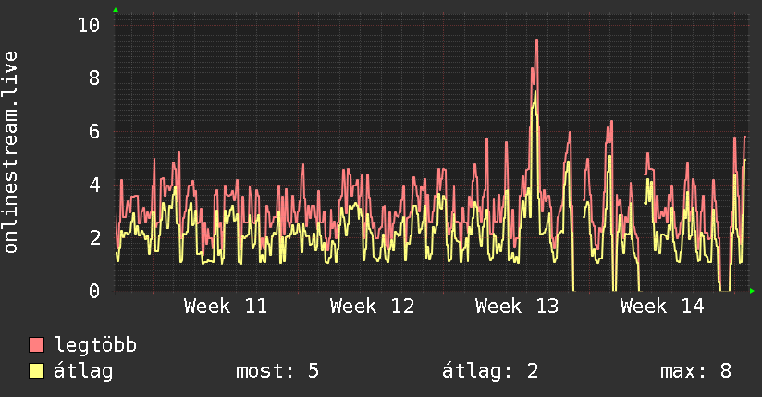
Task: Select the átlag legend label beside yellow swatch
Action: pyautogui.click(x=83, y=371)
